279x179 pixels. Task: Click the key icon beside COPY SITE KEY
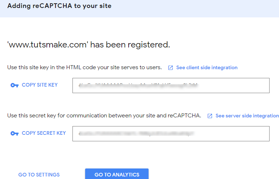(x=14, y=85)
